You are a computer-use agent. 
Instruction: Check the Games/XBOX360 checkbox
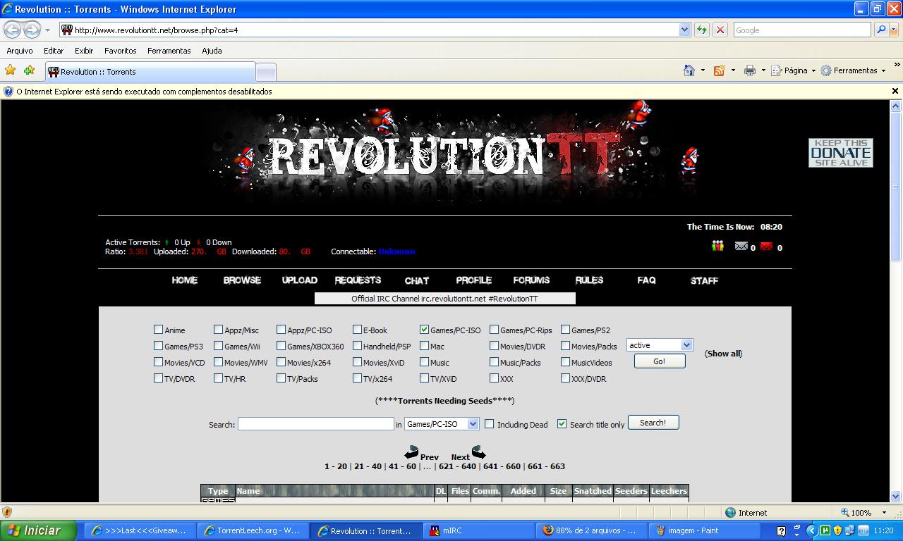[x=281, y=346]
